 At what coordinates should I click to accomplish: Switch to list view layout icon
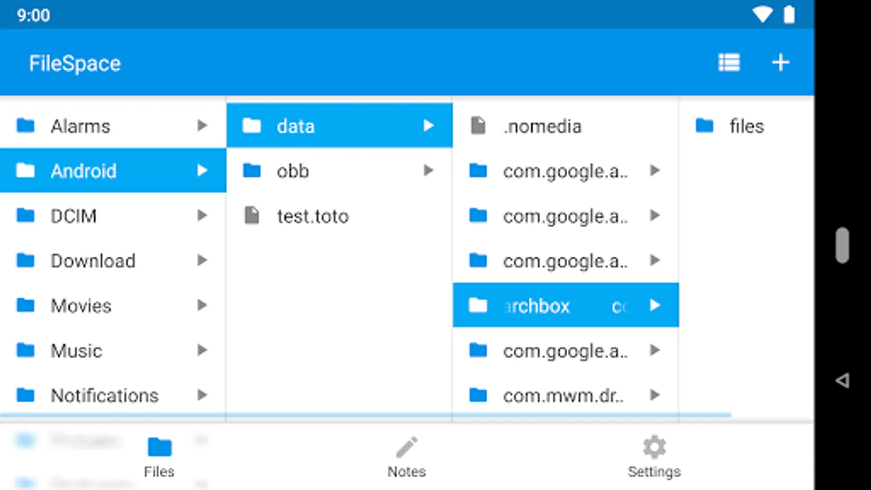pyautogui.click(x=729, y=63)
